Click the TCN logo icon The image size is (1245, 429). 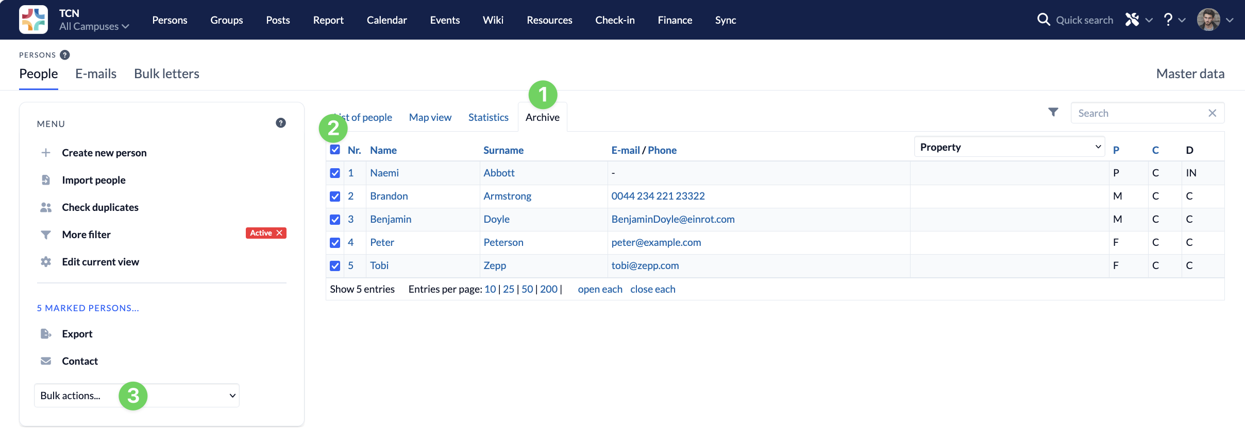(x=33, y=20)
